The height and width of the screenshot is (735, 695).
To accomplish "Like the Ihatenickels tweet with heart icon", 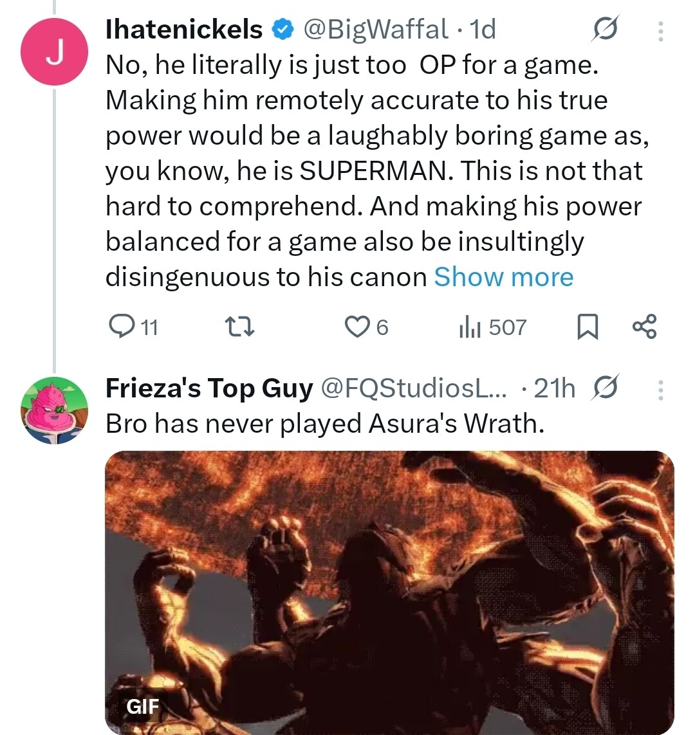I will click(x=356, y=327).
